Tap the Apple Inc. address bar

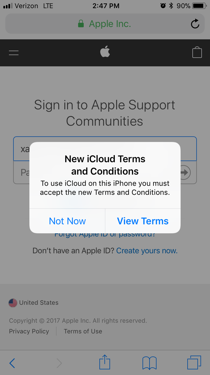tap(105, 24)
